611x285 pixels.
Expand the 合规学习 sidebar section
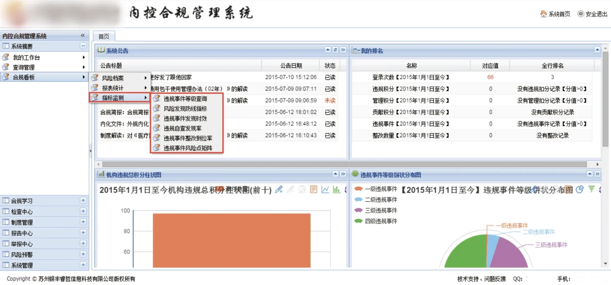pos(83,200)
